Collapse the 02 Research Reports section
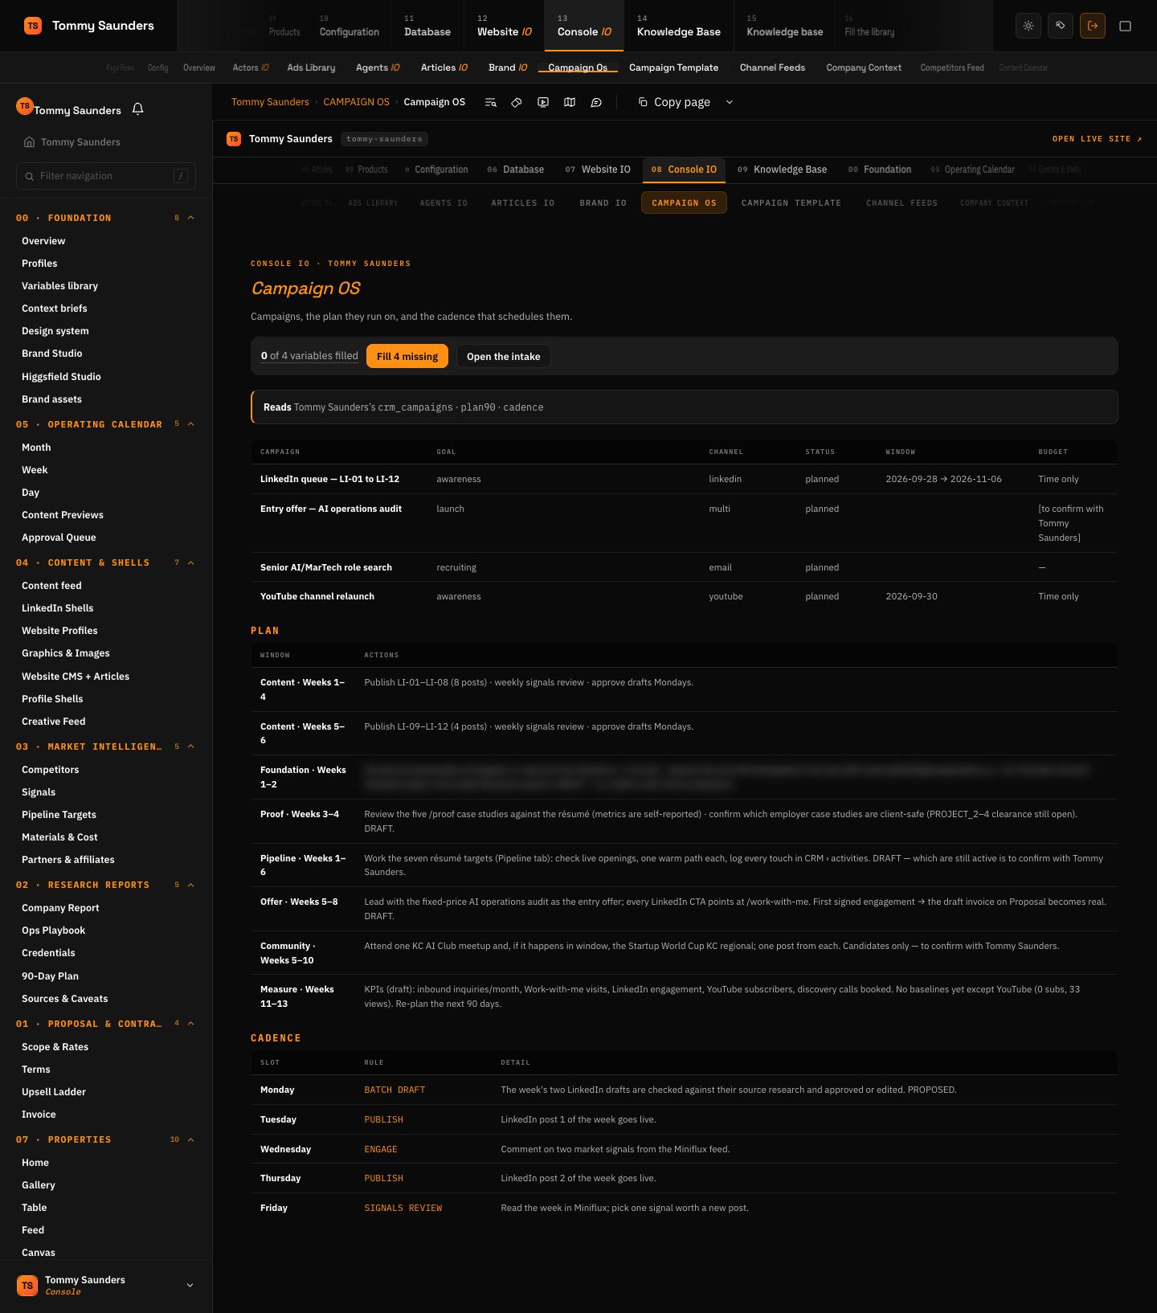The height and width of the screenshot is (1313, 1157). pos(191,885)
